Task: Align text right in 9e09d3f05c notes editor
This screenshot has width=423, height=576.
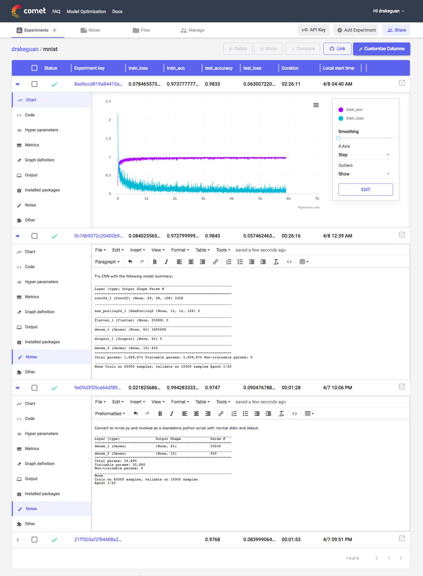Action: (x=208, y=414)
